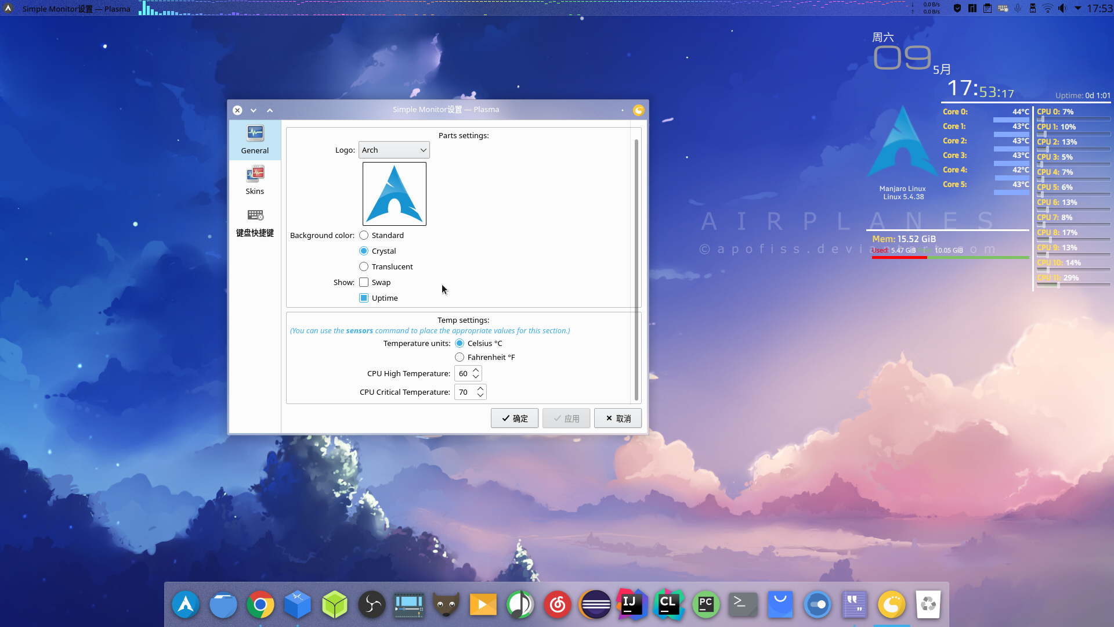Click the 确定 confirmation button
1114x627 pixels.
coord(514,418)
